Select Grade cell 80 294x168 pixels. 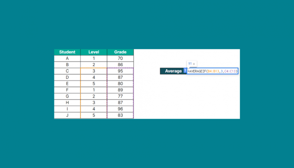pos(120,84)
